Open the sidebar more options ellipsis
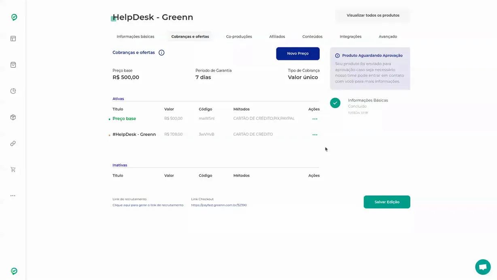497x280 pixels. click(x=13, y=196)
